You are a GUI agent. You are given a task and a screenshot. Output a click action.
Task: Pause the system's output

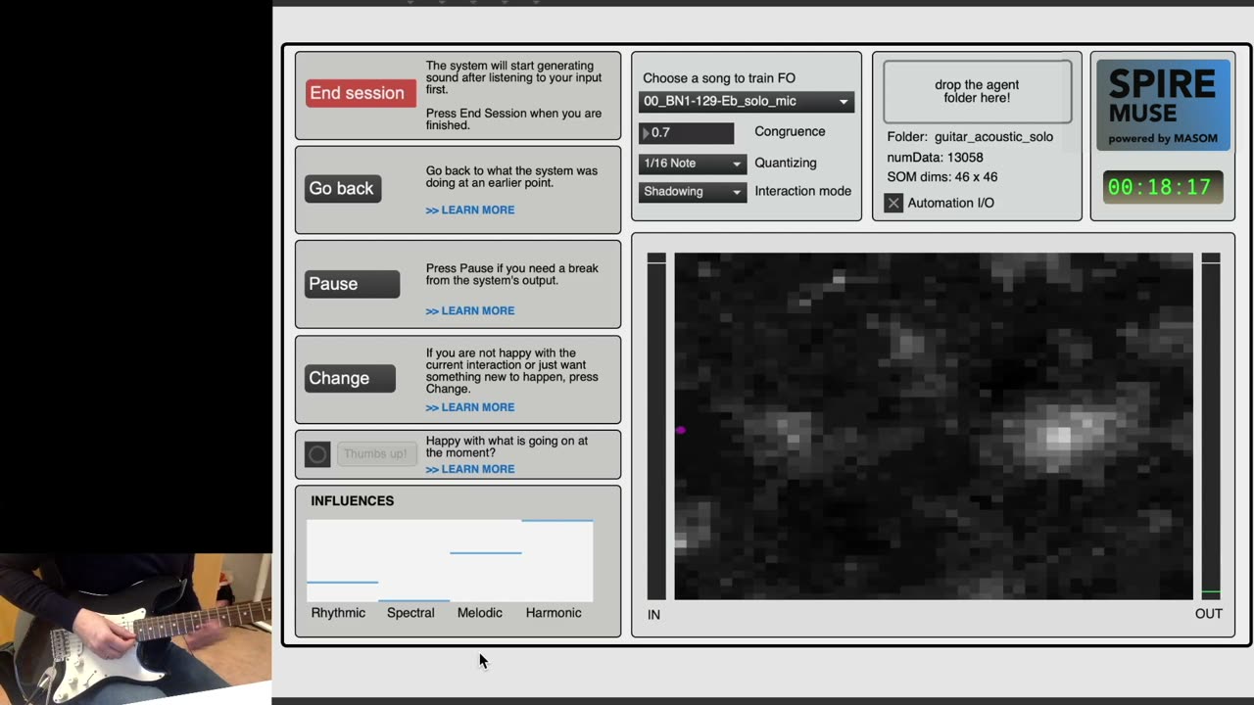click(x=352, y=284)
